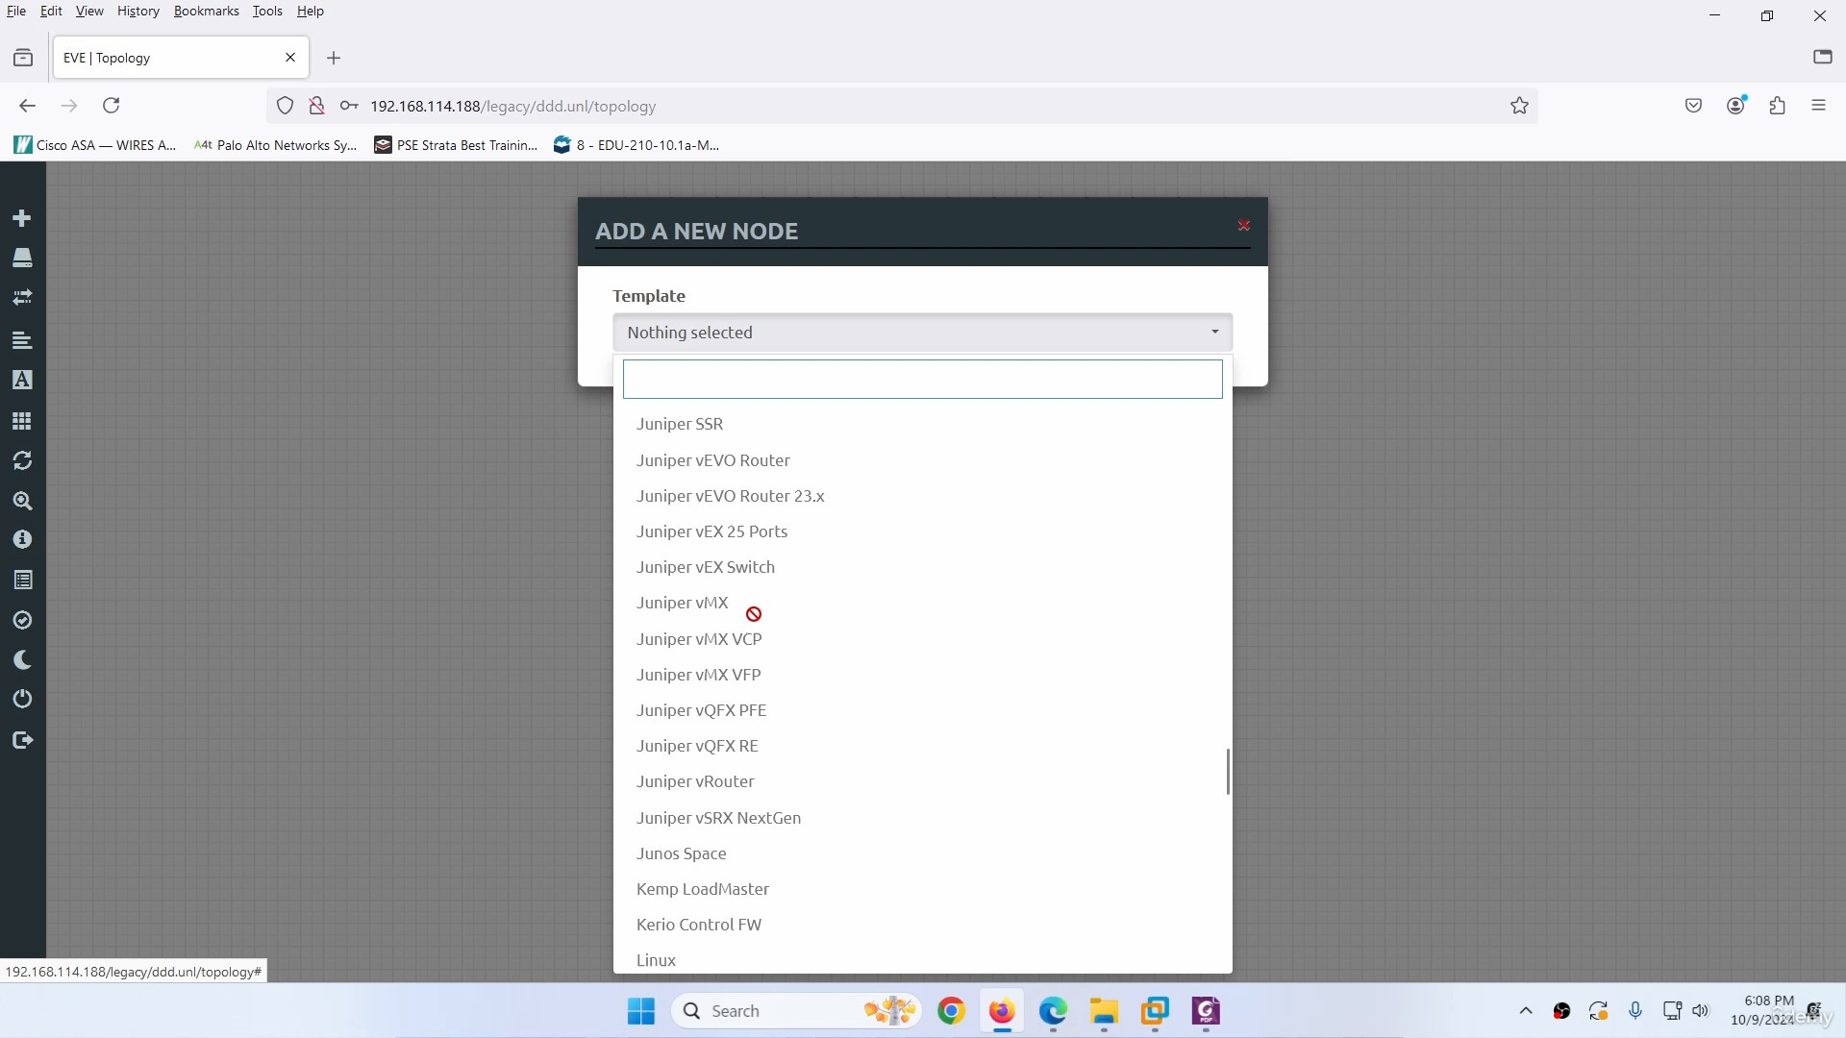Open the Lab details list sidebar icon
The width and height of the screenshot is (1846, 1038).
pos(22,581)
